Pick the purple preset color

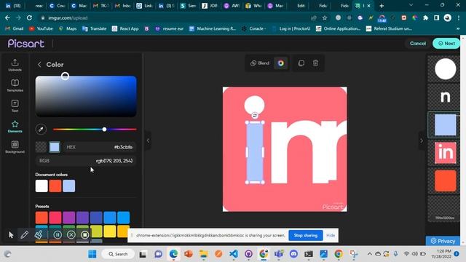coord(69,218)
